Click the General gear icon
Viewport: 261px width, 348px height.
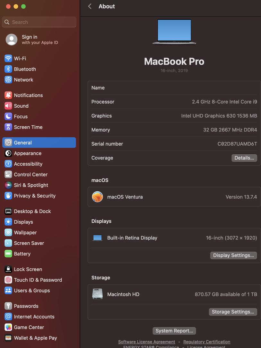point(8,142)
